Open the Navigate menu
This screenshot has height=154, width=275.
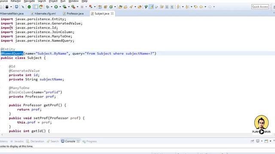coord(29,1)
